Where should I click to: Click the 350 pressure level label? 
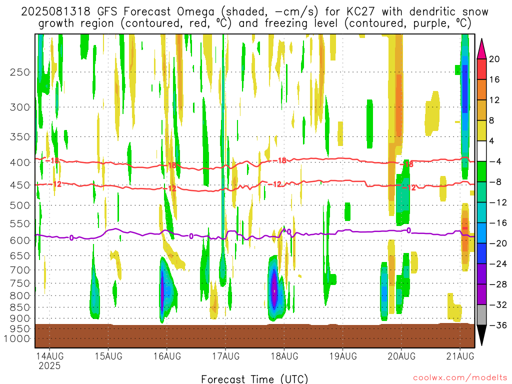pos(20,137)
